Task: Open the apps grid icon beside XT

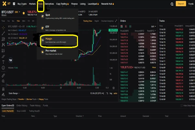Action: click(x=14, y=4)
